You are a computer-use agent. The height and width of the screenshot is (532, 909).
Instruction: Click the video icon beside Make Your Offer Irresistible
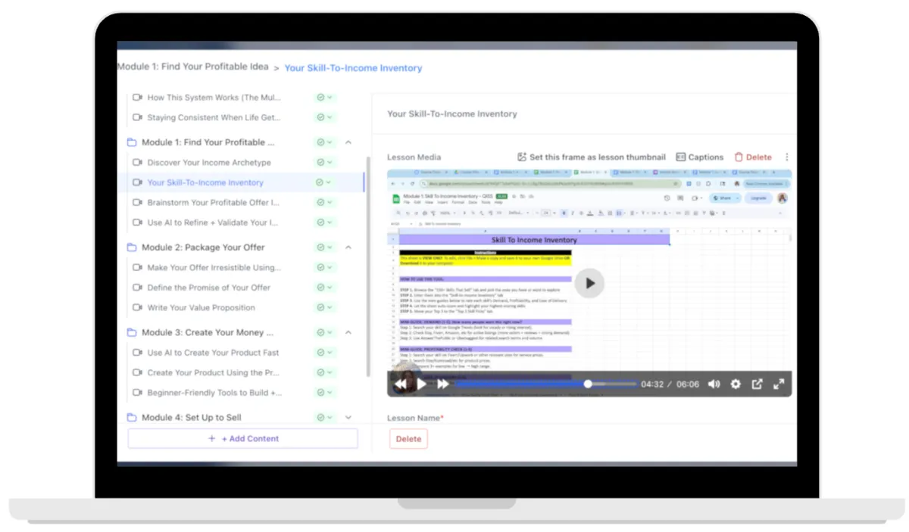(137, 268)
